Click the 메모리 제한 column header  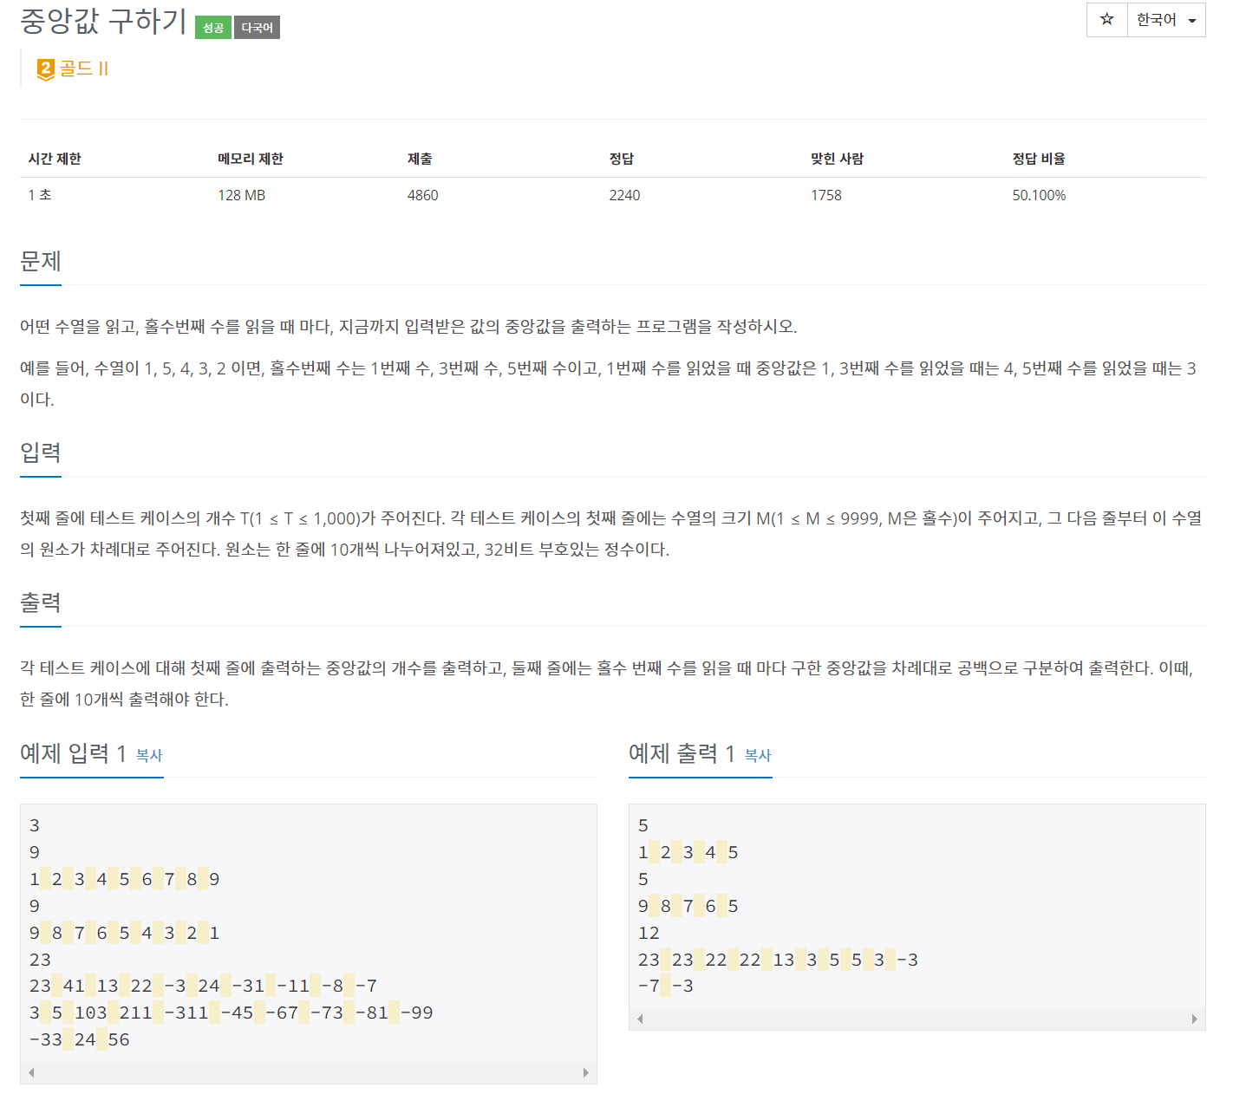251,159
